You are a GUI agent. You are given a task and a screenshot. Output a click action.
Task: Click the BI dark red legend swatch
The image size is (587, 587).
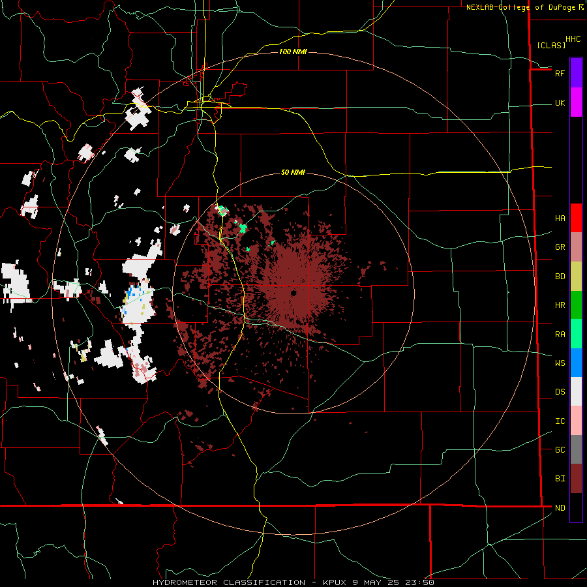click(x=576, y=479)
